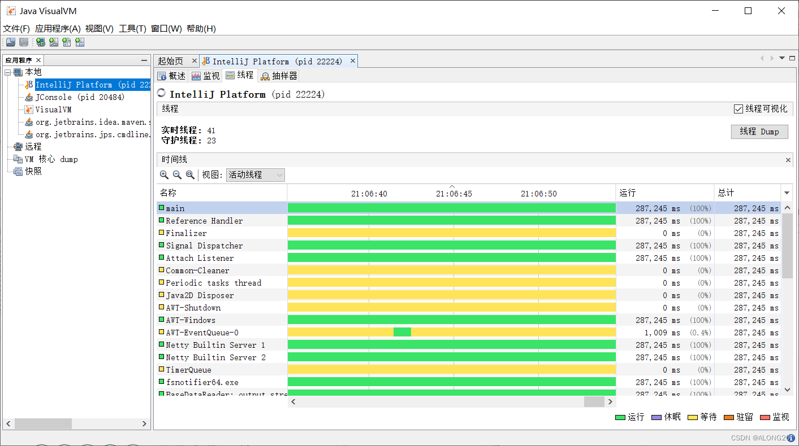This screenshot has height=446, width=799.
Task: Click the Load Snapshot toolbar icon
Action: click(11, 42)
